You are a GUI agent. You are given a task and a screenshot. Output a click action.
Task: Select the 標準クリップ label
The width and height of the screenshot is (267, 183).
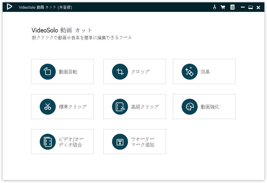pos(73,107)
